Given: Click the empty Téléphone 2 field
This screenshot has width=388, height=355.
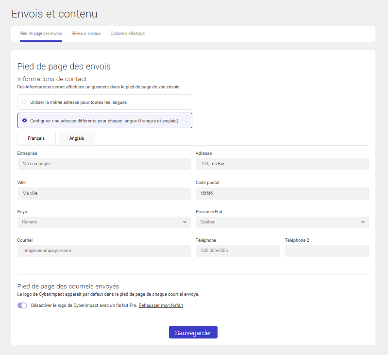Looking at the screenshot, I should (x=327, y=251).
